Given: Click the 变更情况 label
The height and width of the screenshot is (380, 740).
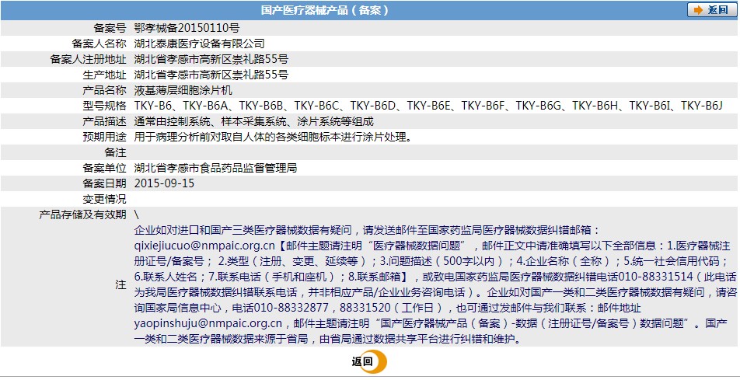Looking at the screenshot, I should (x=105, y=199).
